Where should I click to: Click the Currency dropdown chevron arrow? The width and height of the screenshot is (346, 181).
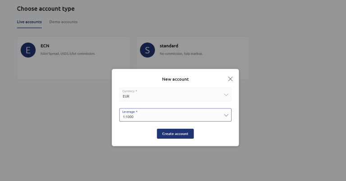(226, 95)
